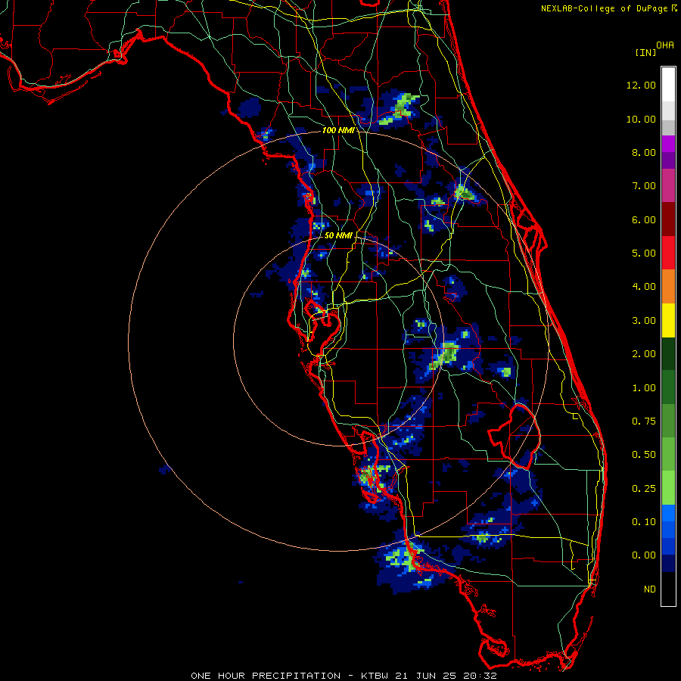Pick the bright red swatch on the scale
The image size is (681, 681).
click(668, 253)
